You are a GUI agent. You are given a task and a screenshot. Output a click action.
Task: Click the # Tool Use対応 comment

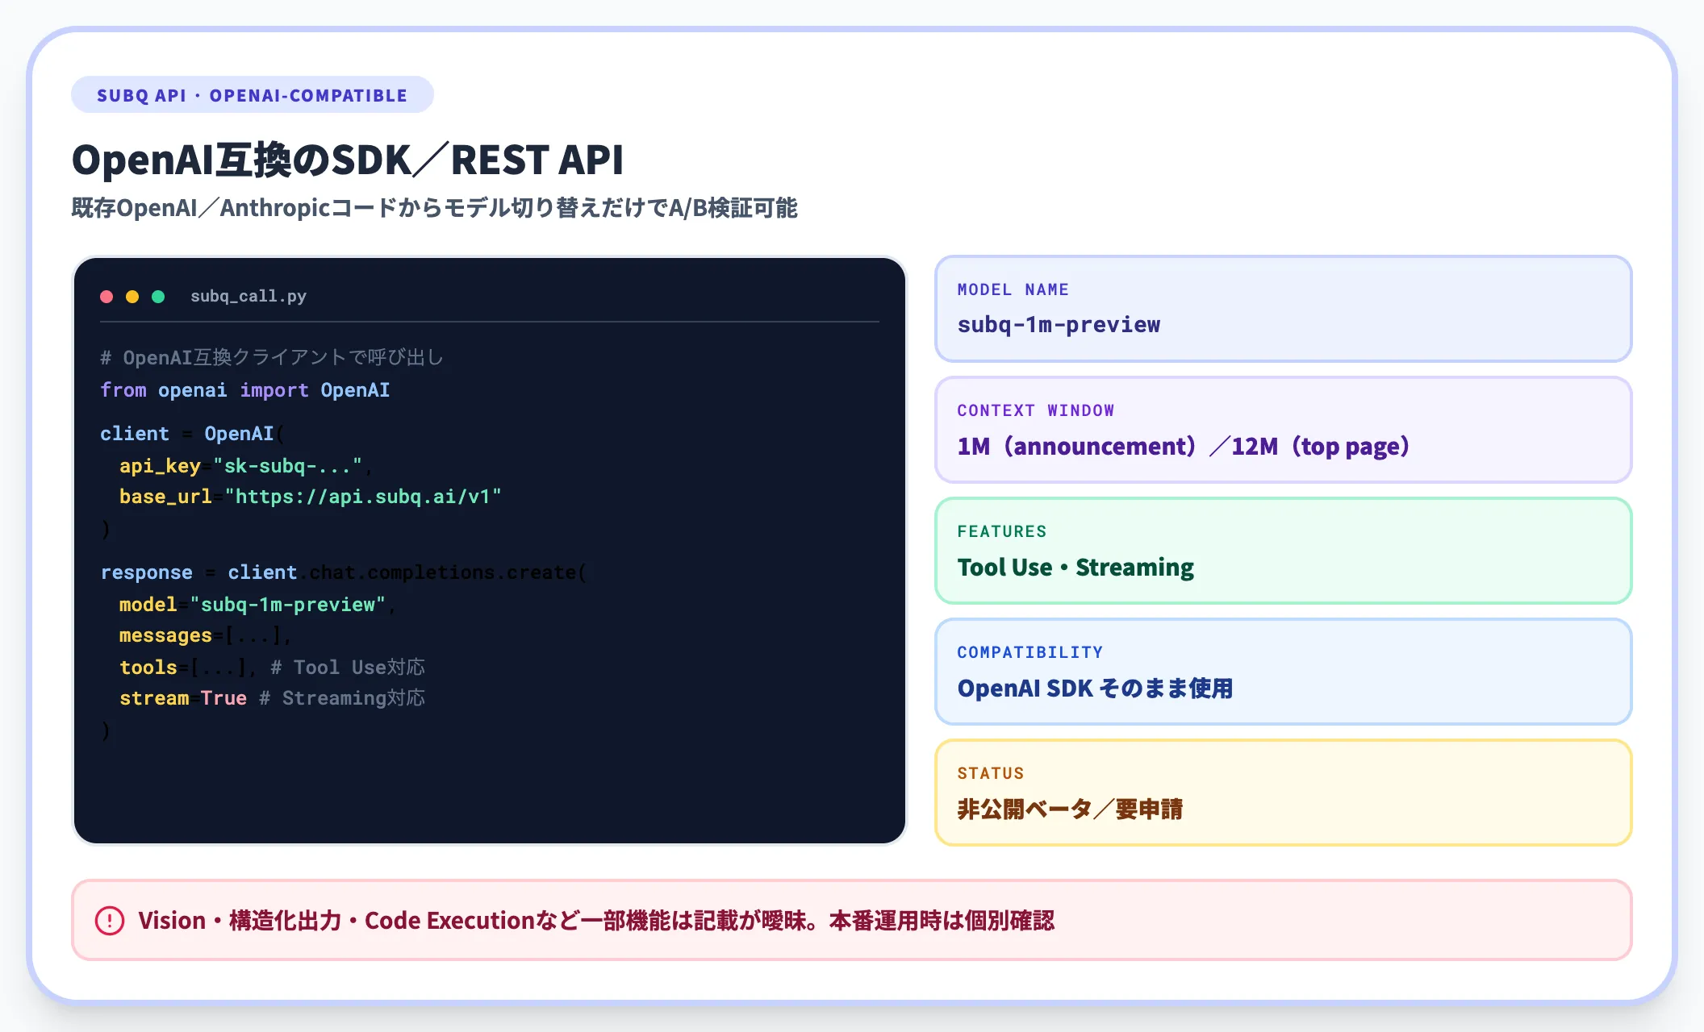(x=348, y=668)
